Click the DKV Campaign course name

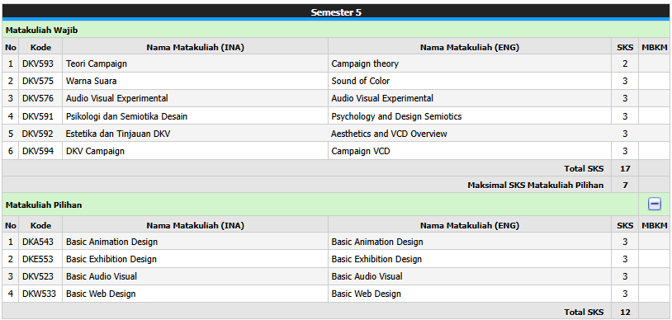95,151
